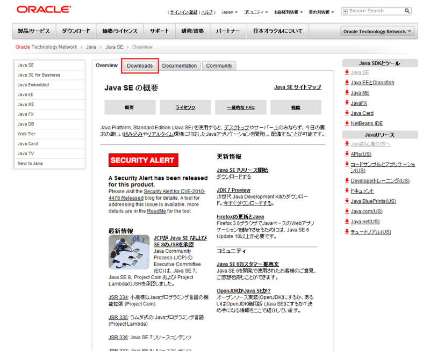This screenshot has height=351, width=430.
Task: Open the 日本オラクルについて menu
Action: (278, 31)
